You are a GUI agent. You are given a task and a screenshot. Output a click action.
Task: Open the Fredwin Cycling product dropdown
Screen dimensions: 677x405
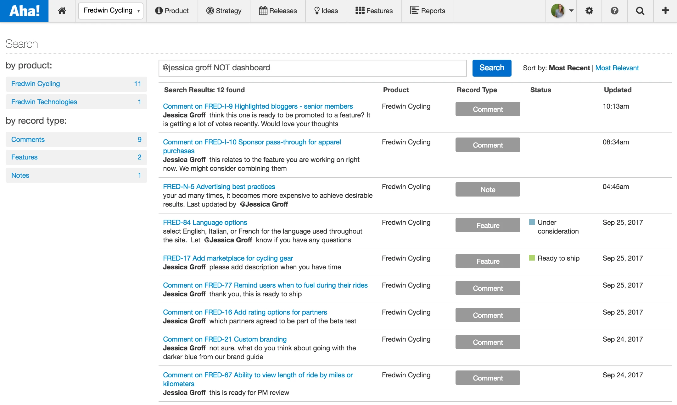click(x=111, y=11)
